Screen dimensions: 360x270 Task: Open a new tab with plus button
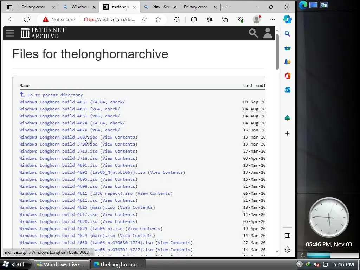click(227, 7)
